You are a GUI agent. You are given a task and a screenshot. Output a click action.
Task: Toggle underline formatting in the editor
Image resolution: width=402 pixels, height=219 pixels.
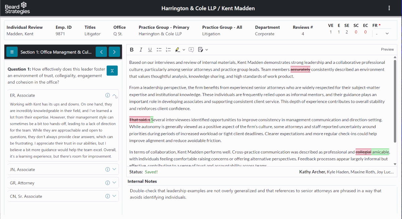pyautogui.click(x=150, y=49)
